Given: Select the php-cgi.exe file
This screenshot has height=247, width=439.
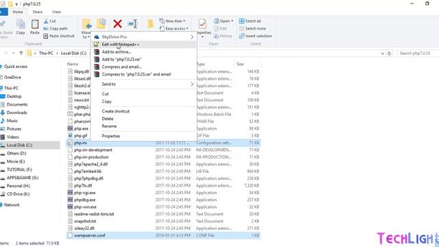Looking at the screenshot, I should pos(164,193).
